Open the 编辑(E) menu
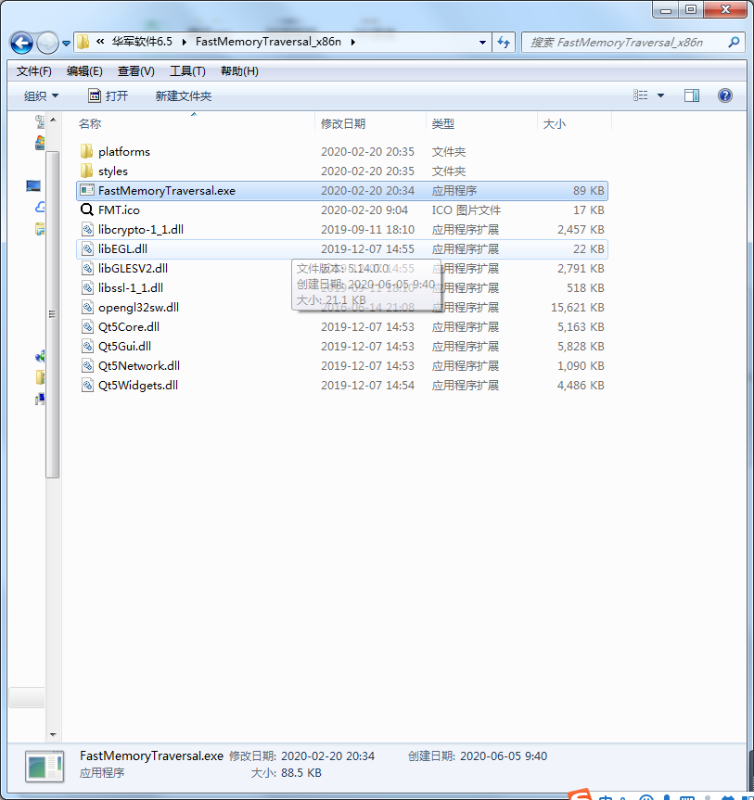Image resolution: width=754 pixels, height=800 pixels. [84, 71]
